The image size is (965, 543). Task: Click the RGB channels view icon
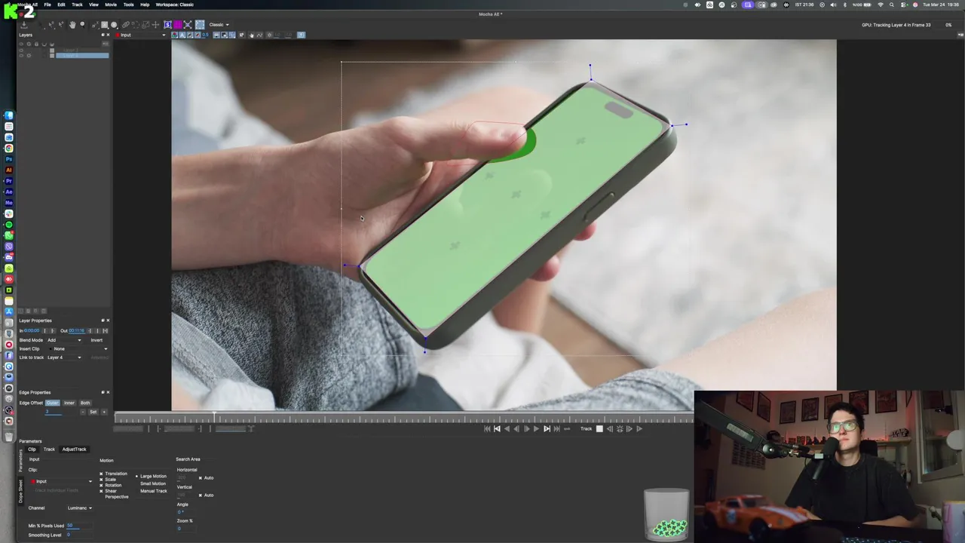coord(174,35)
